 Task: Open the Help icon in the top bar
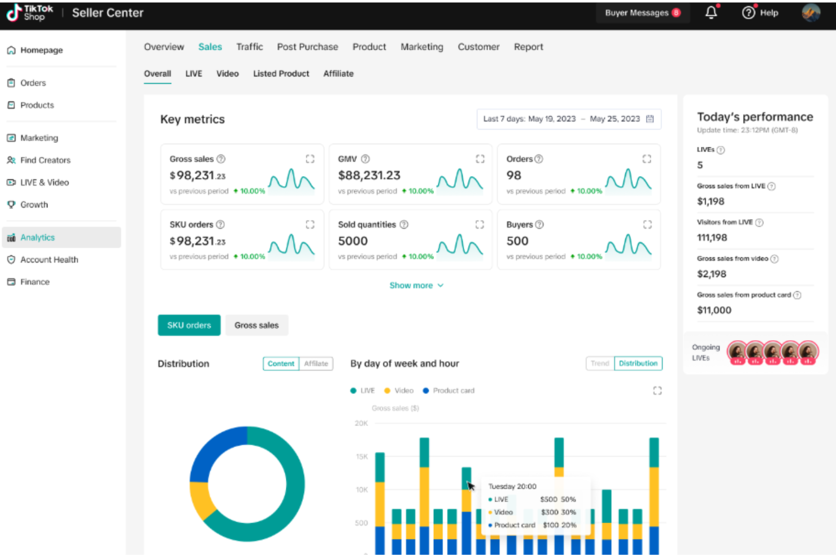[748, 12]
